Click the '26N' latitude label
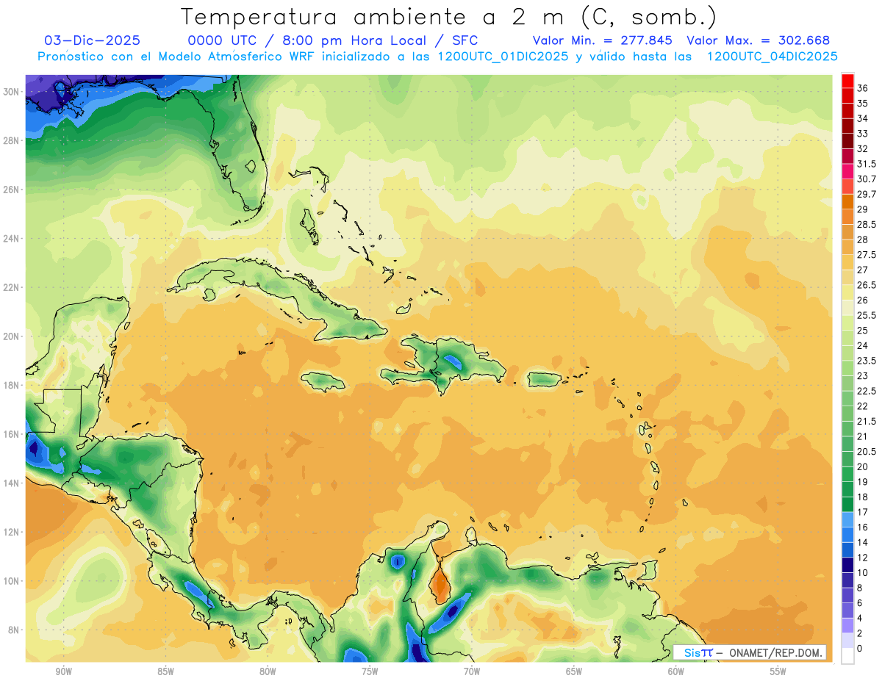The height and width of the screenshot is (681, 882). click(x=12, y=190)
